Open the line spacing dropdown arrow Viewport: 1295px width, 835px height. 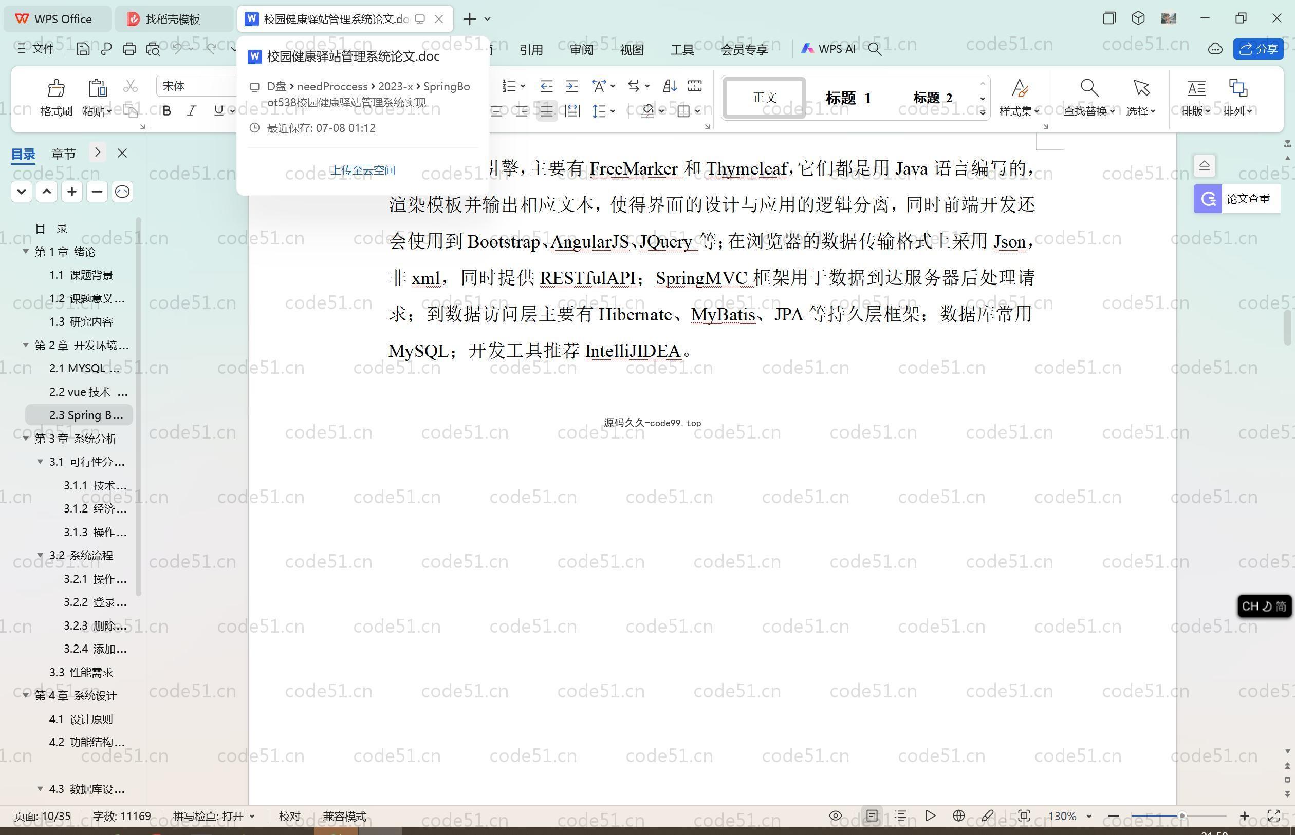click(613, 111)
